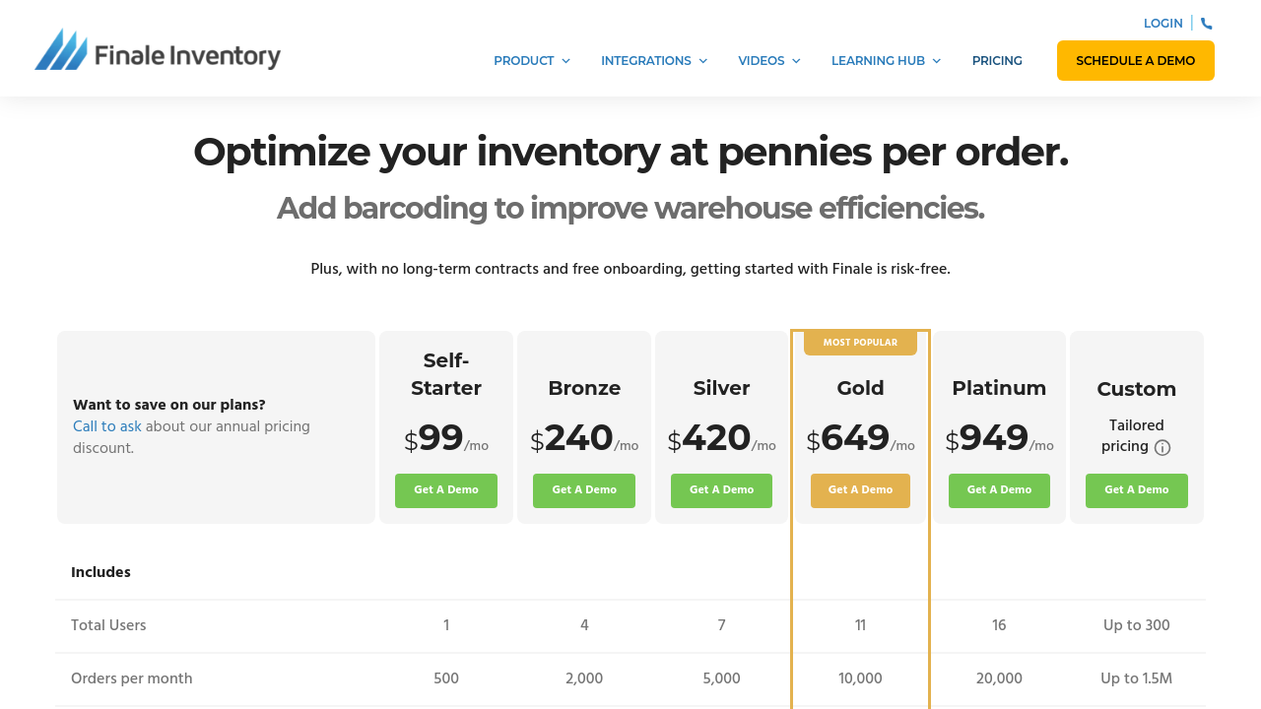Open the Videos dropdown chevron

tap(796, 61)
